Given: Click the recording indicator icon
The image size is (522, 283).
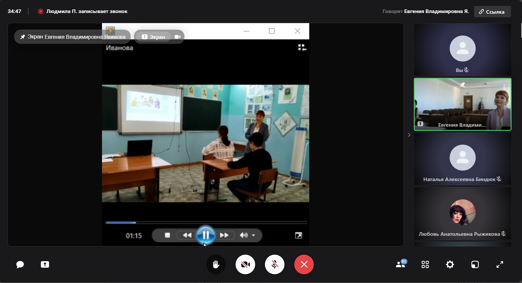Looking at the screenshot, I should [41, 11].
